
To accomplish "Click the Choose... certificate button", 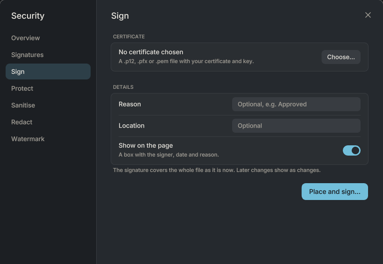I will click(x=341, y=57).
